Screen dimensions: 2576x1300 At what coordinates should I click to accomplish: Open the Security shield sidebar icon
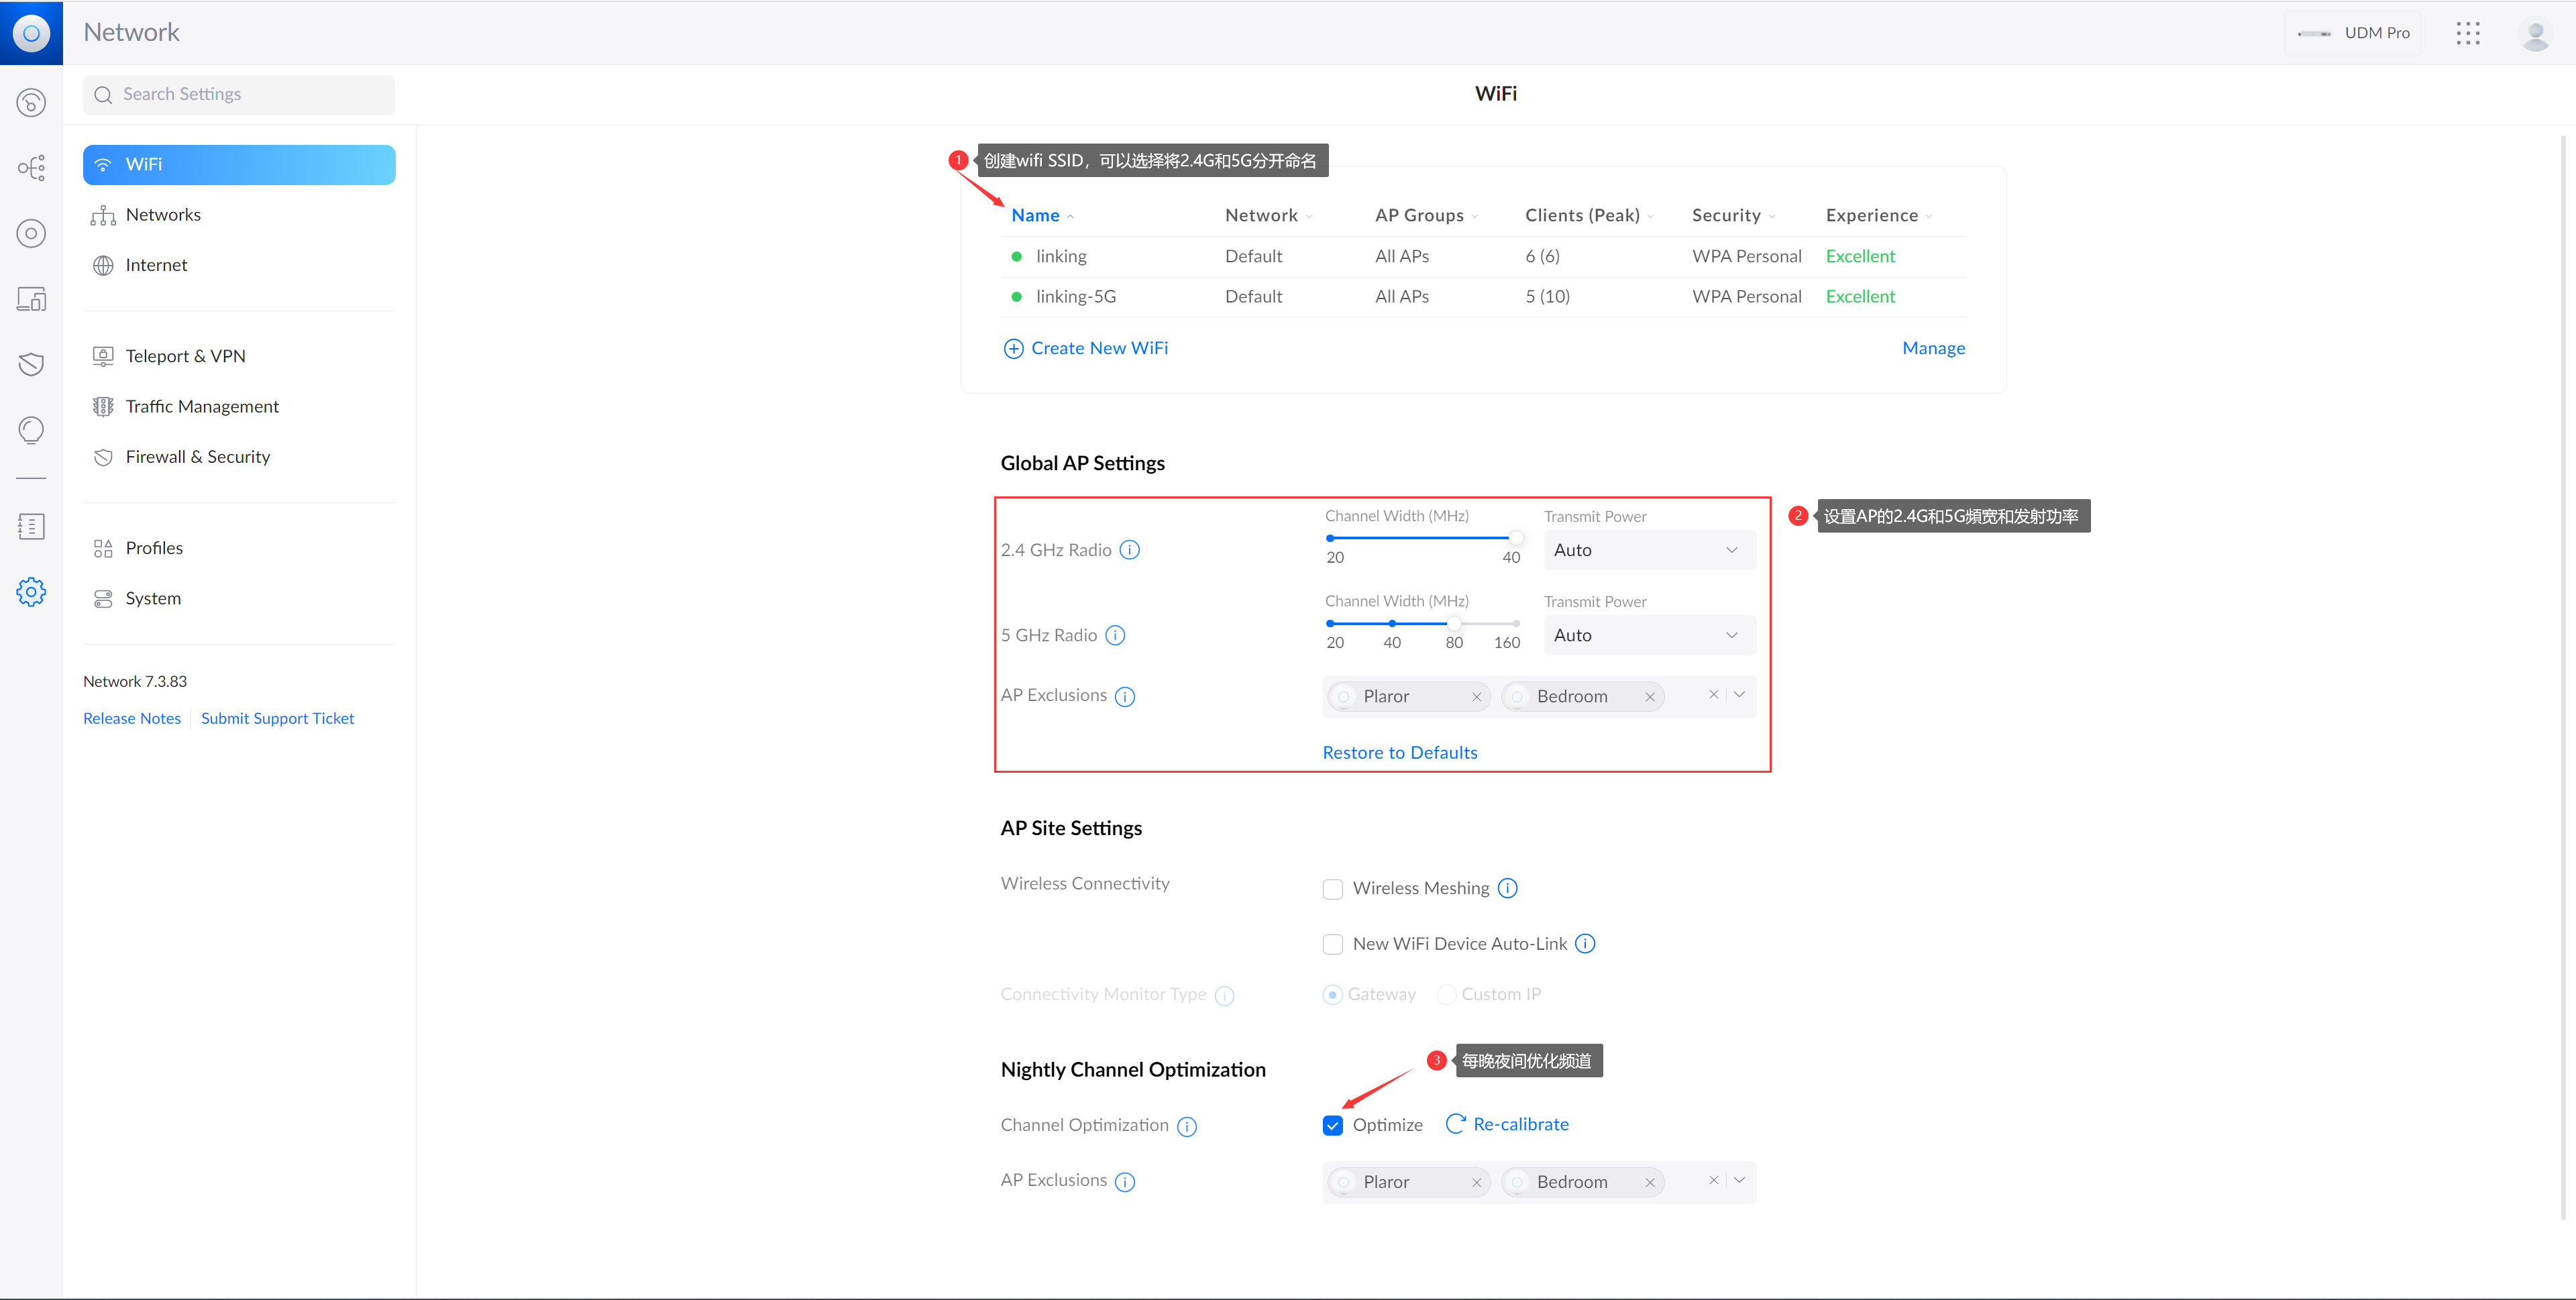(31, 364)
